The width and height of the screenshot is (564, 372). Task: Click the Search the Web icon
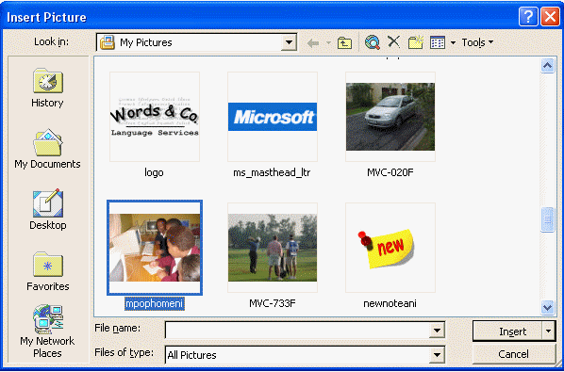click(x=373, y=42)
